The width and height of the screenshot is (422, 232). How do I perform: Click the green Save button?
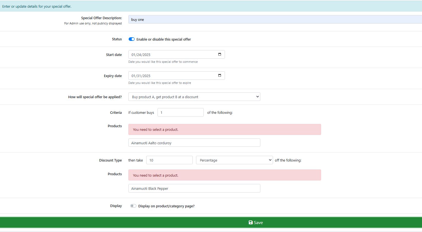coord(211,222)
